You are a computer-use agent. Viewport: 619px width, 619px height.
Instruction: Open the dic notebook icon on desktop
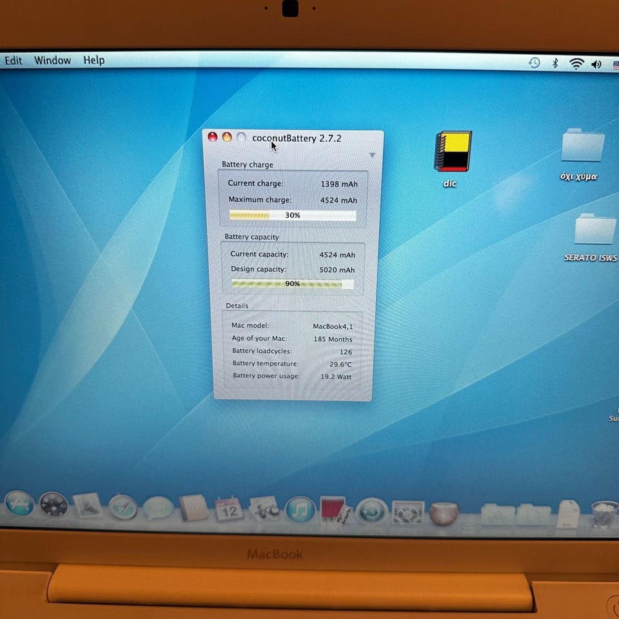(x=453, y=152)
